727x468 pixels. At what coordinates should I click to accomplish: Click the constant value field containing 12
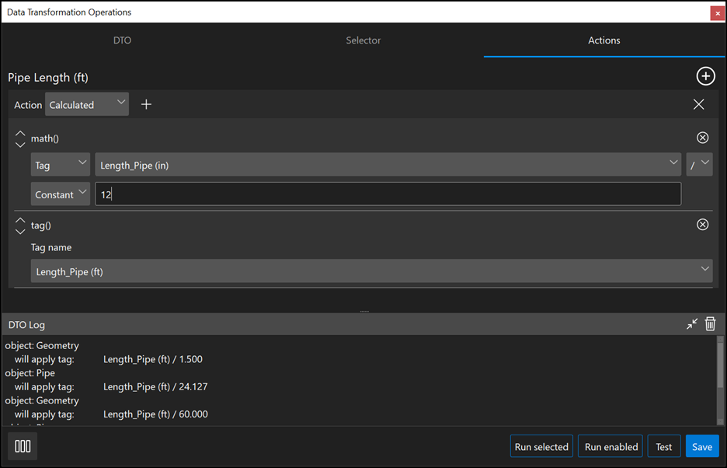(x=388, y=194)
